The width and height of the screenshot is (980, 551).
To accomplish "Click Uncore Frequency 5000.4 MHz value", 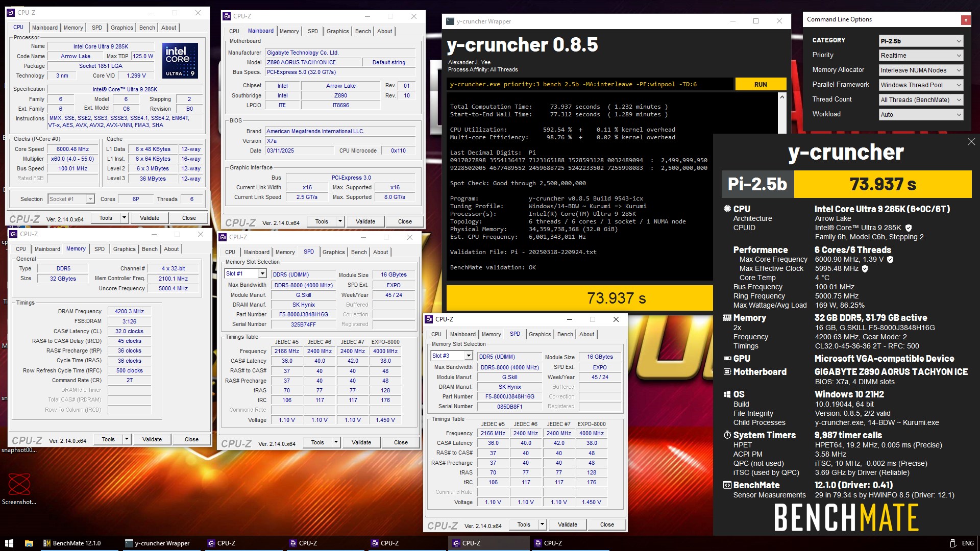I will click(173, 288).
